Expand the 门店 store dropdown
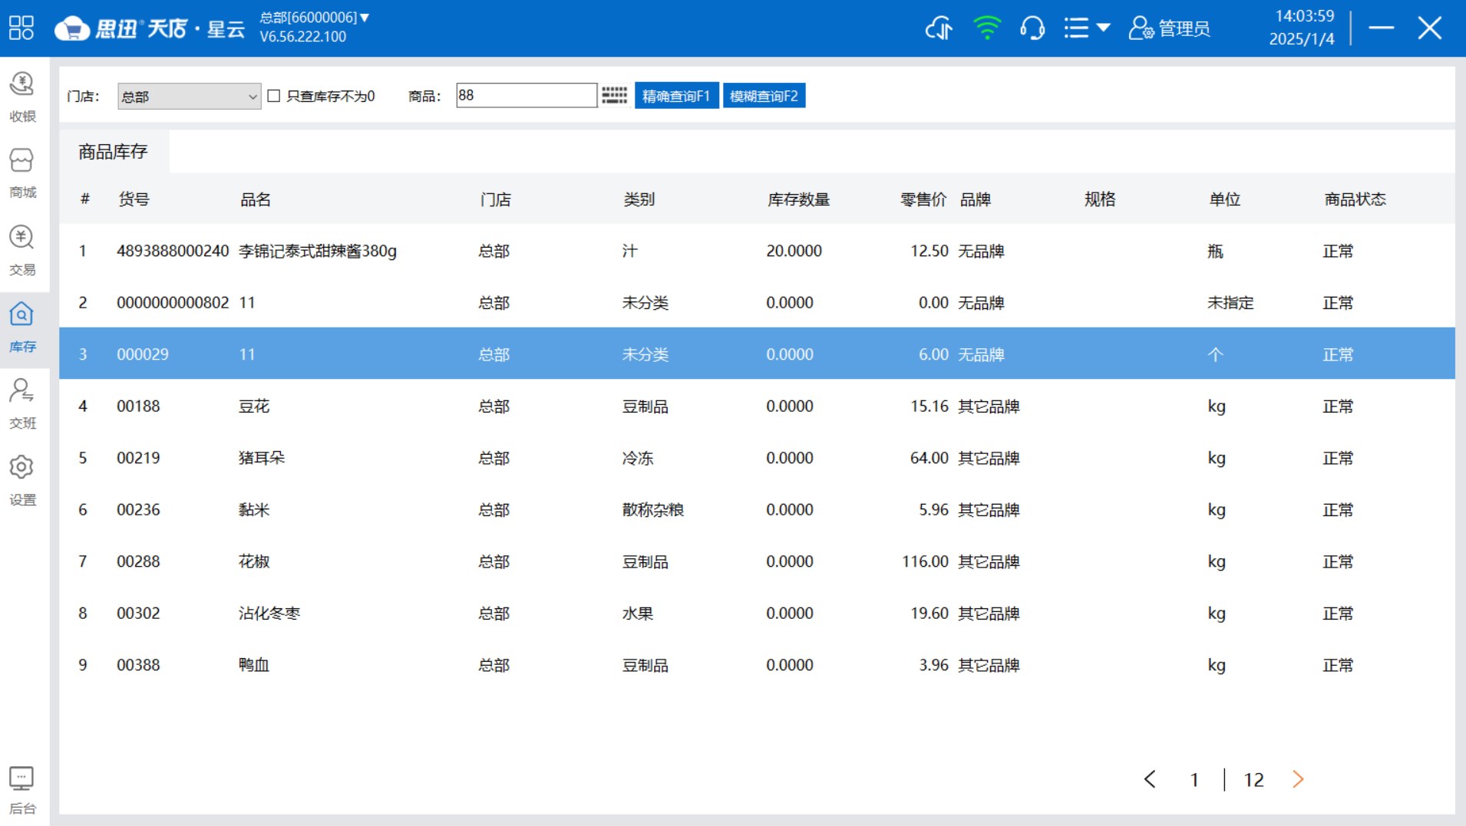 click(189, 97)
